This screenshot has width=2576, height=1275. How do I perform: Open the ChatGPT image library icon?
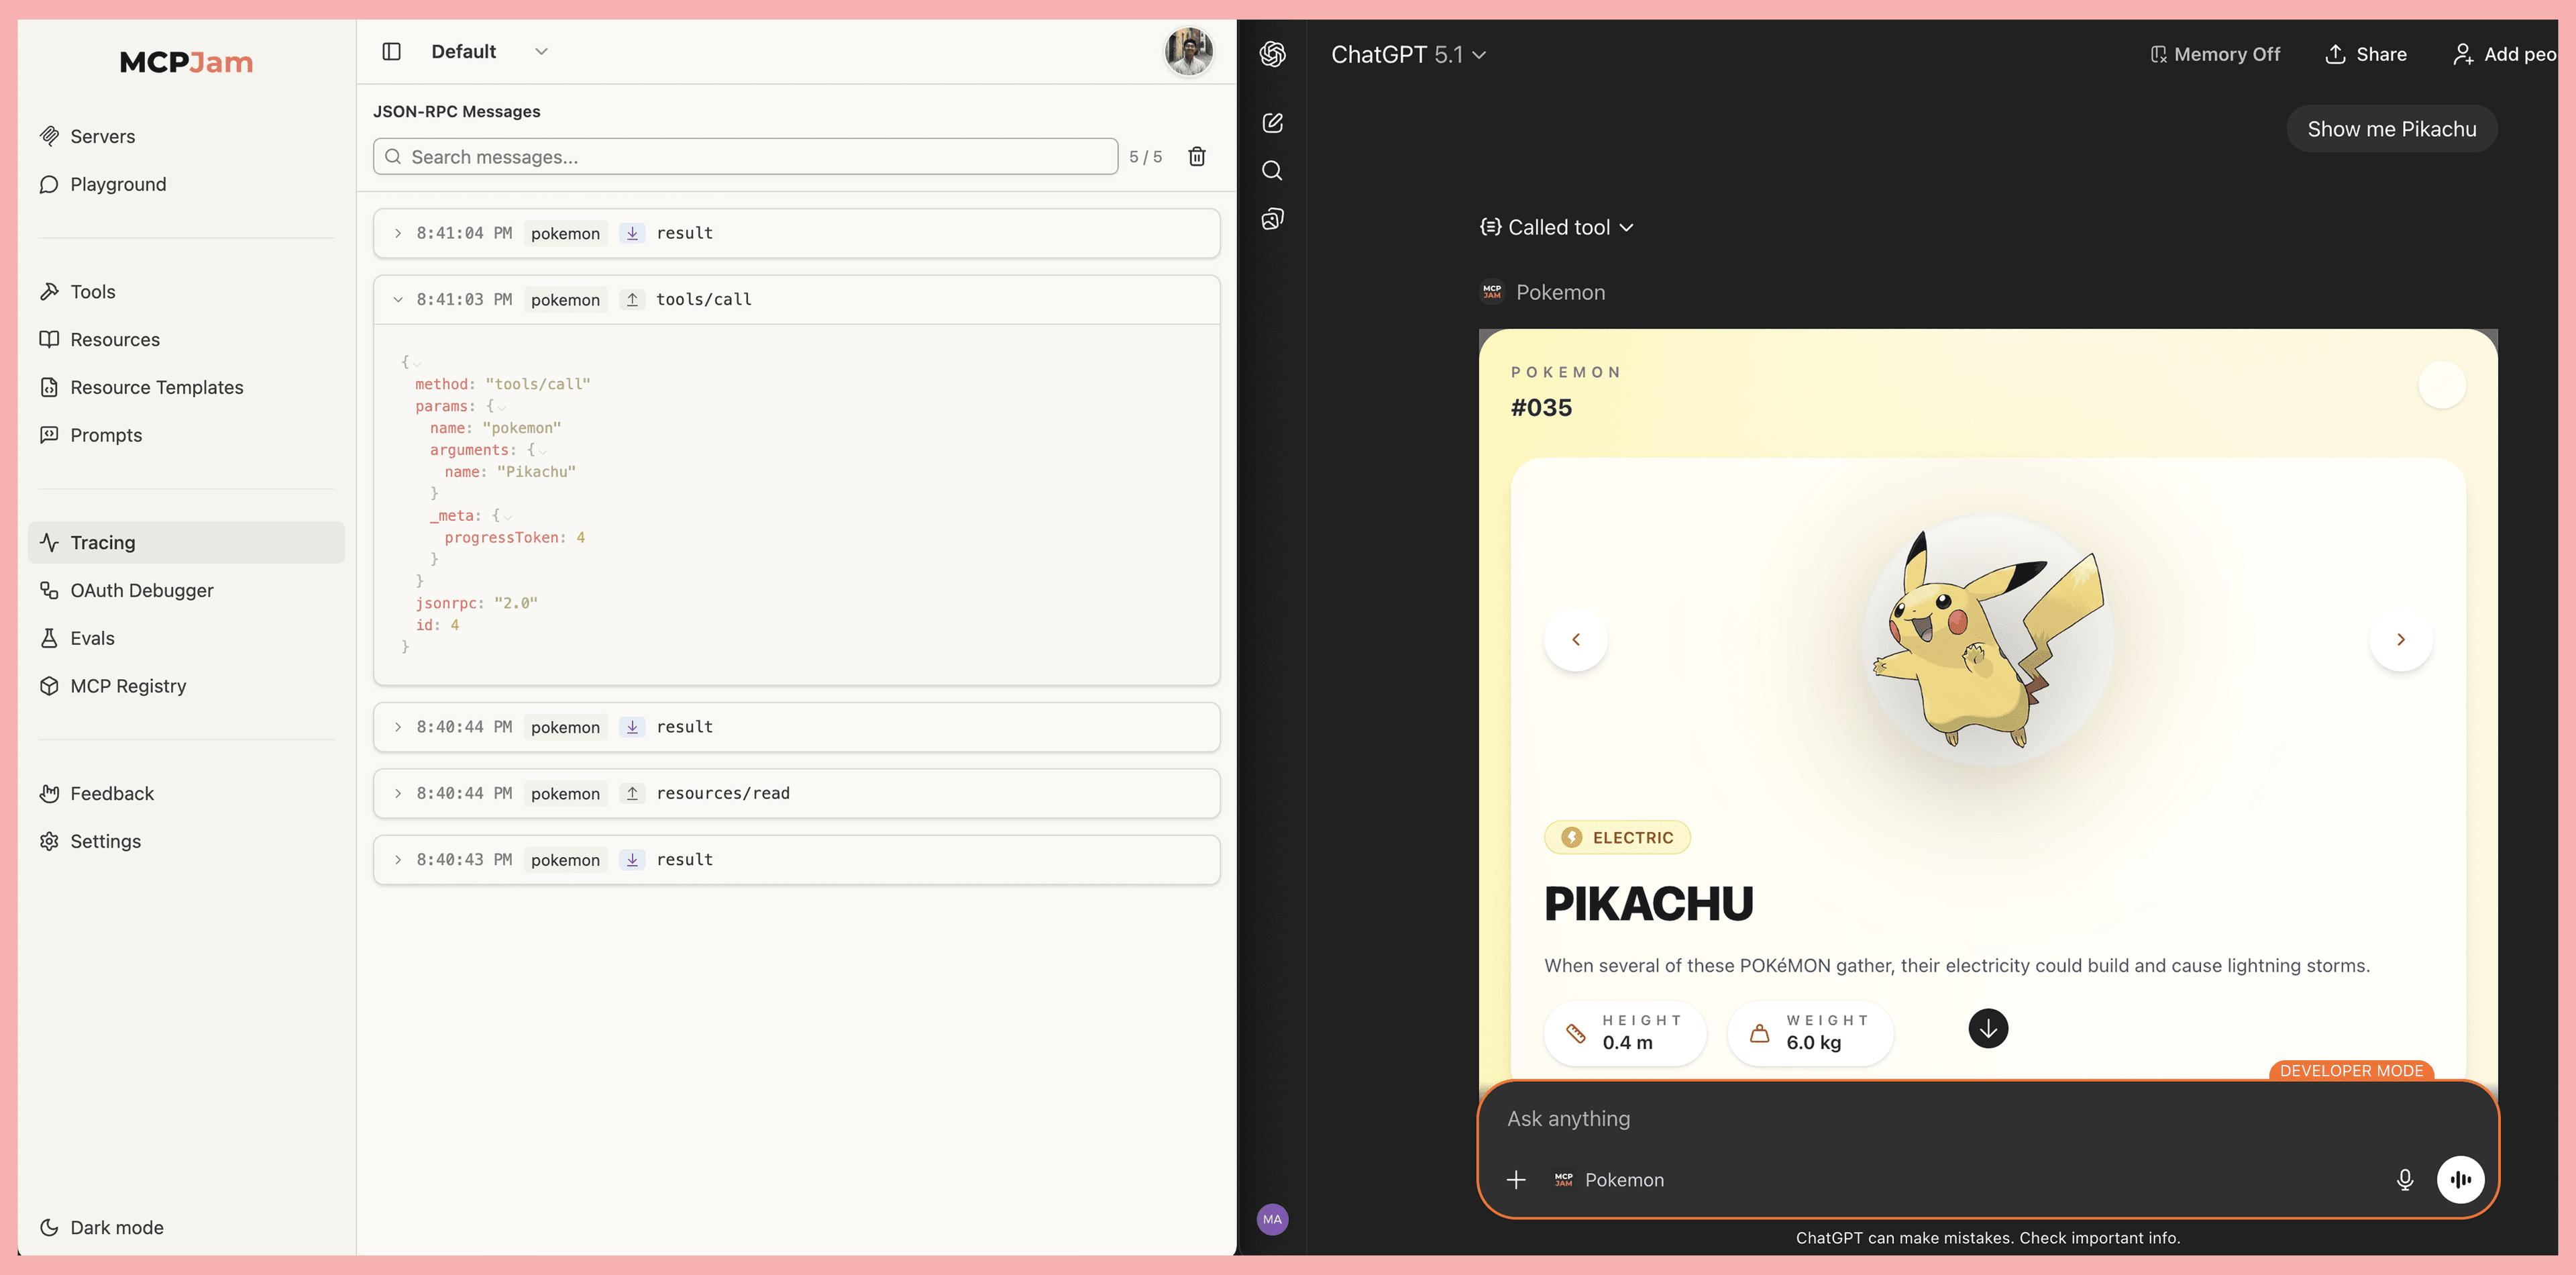[x=1272, y=218]
